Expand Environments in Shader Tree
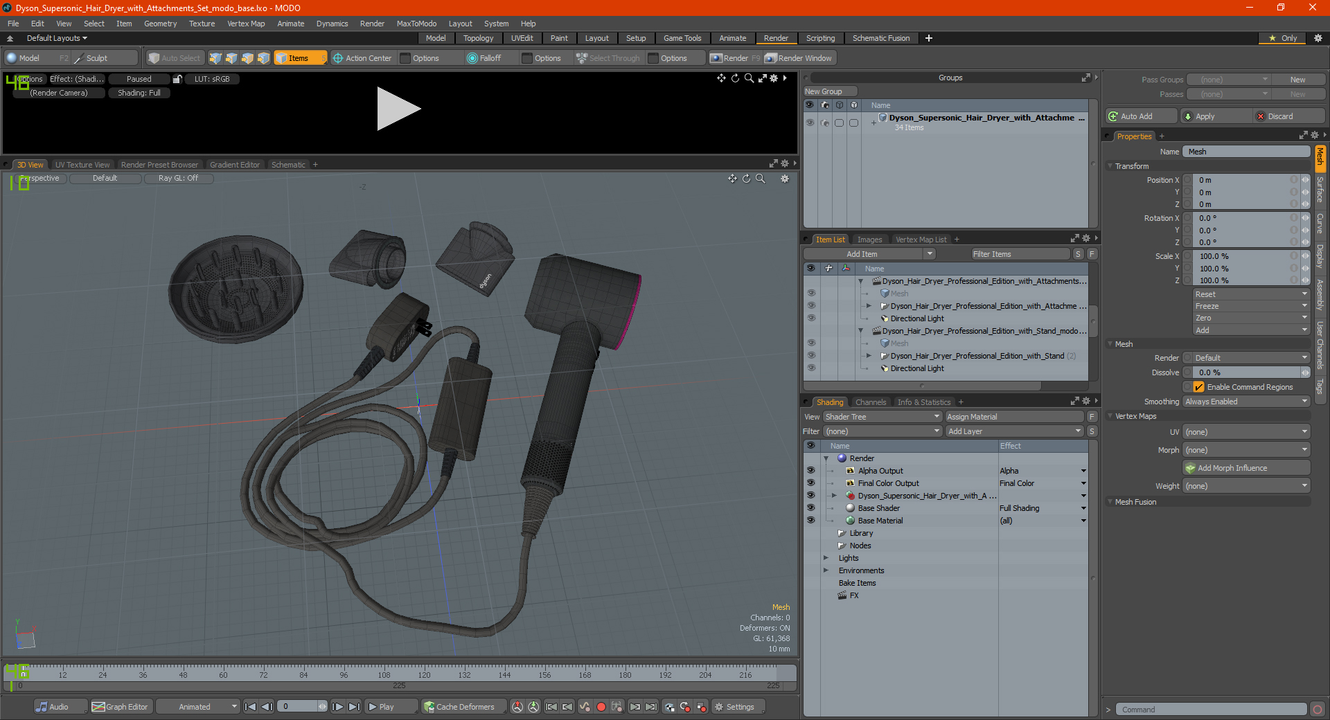The height and width of the screenshot is (720, 1330). tap(826, 570)
